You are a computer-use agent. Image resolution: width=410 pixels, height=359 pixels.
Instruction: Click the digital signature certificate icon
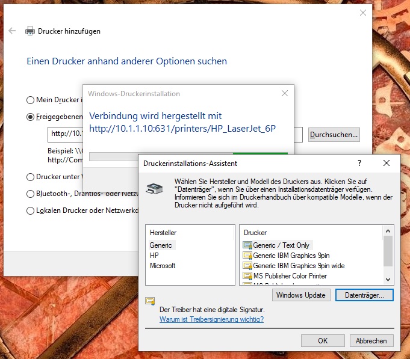[x=150, y=301]
